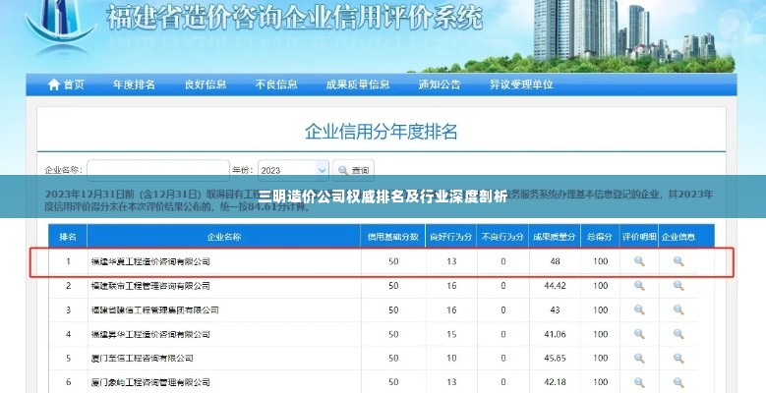This screenshot has width=766, height=393.
Task: Open the 成果质量信息 navigation item
Action: 358,84
